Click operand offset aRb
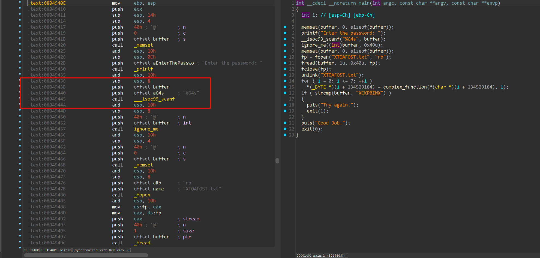Screen dimensions: 540x258 tap(148, 183)
